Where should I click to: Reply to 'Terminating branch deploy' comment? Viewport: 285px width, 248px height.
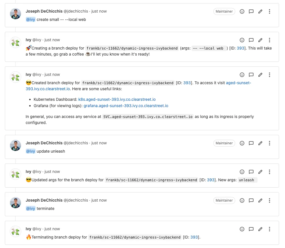[251, 229]
